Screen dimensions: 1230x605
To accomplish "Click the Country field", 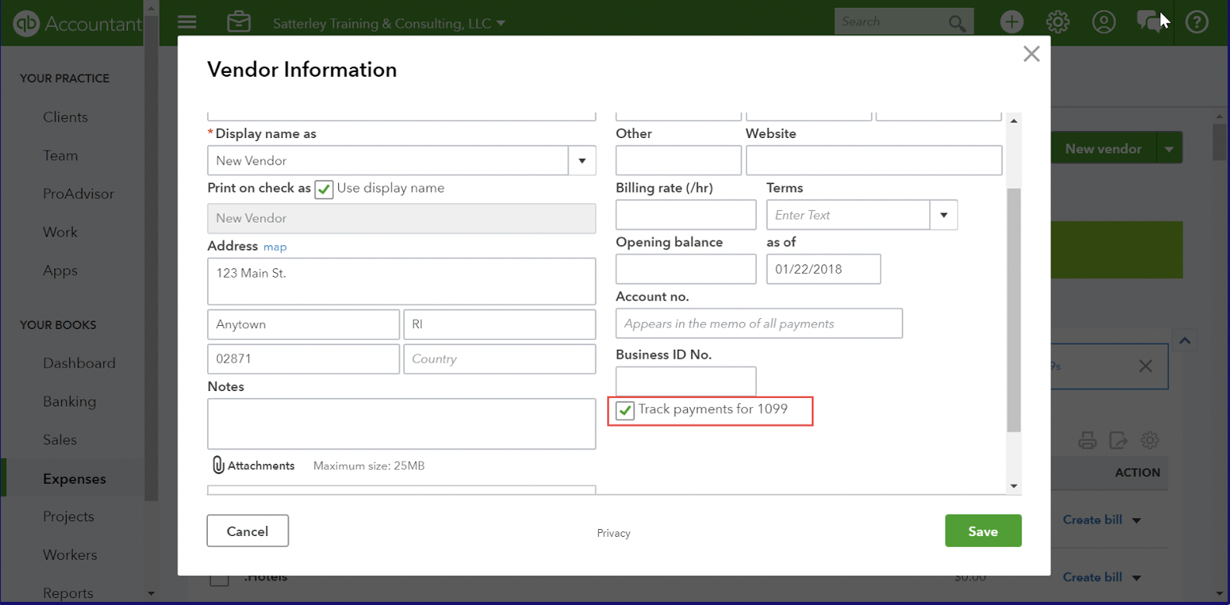I will coord(499,359).
